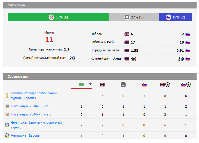Select the green 55% Norway wins segment
Viewport: 199px width, 143px height.
[x=58, y=17]
